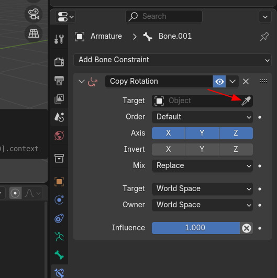The height and width of the screenshot is (278, 277).
Task: Toggle Axis X button
Action: (x=168, y=133)
